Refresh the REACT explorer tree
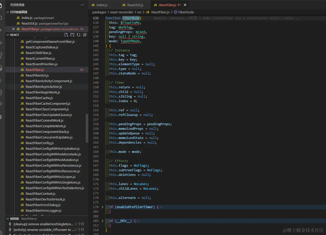Screen dimensions: 326x235 [x=79, y=35]
